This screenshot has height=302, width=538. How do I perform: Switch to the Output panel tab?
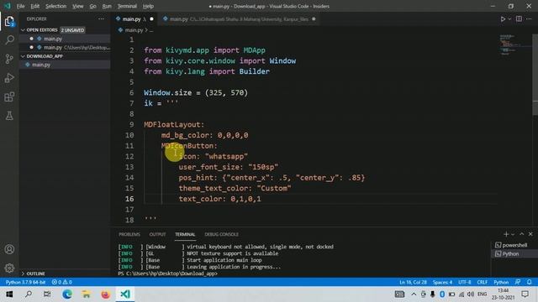(x=157, y=235)
